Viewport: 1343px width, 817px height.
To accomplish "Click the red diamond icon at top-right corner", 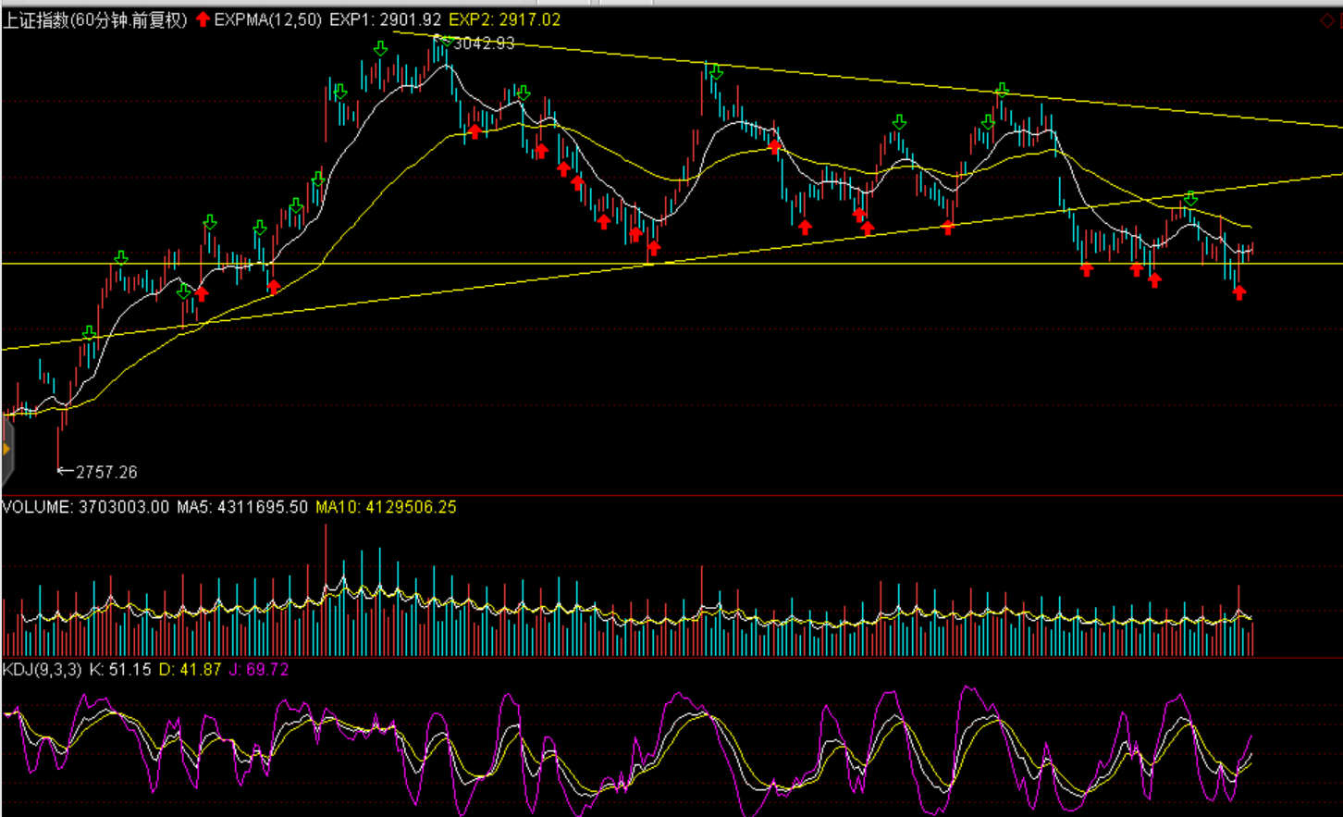I will coord(1327,21).
